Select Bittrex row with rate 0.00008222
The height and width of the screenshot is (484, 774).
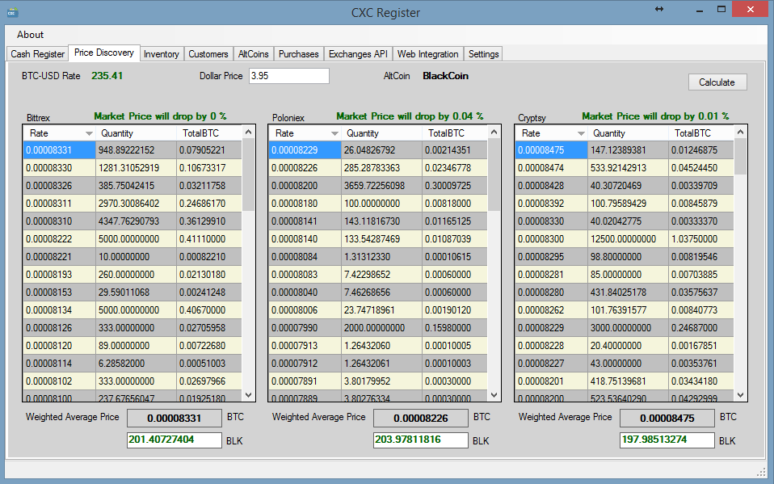tap(133, 239)
